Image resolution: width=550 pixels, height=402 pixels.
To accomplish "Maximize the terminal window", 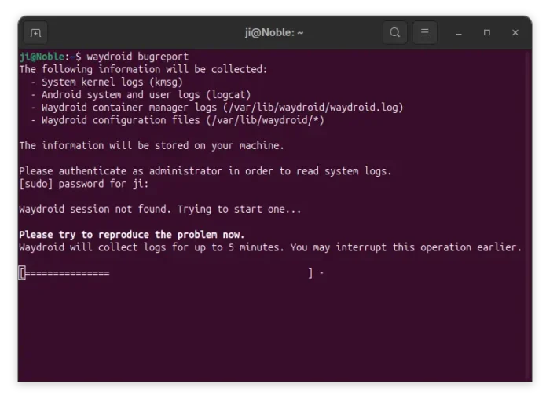I will [x=487, y=33].
